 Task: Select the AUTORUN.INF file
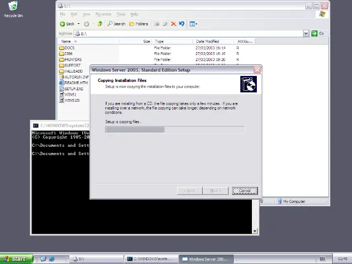pyautogui.click(x=74, y=77)
